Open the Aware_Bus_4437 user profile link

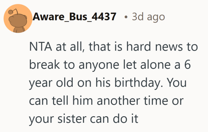point(74,17)
